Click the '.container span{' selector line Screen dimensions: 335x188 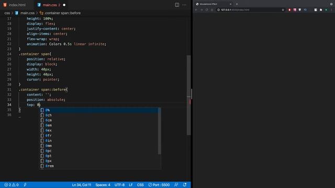(35, 54)
